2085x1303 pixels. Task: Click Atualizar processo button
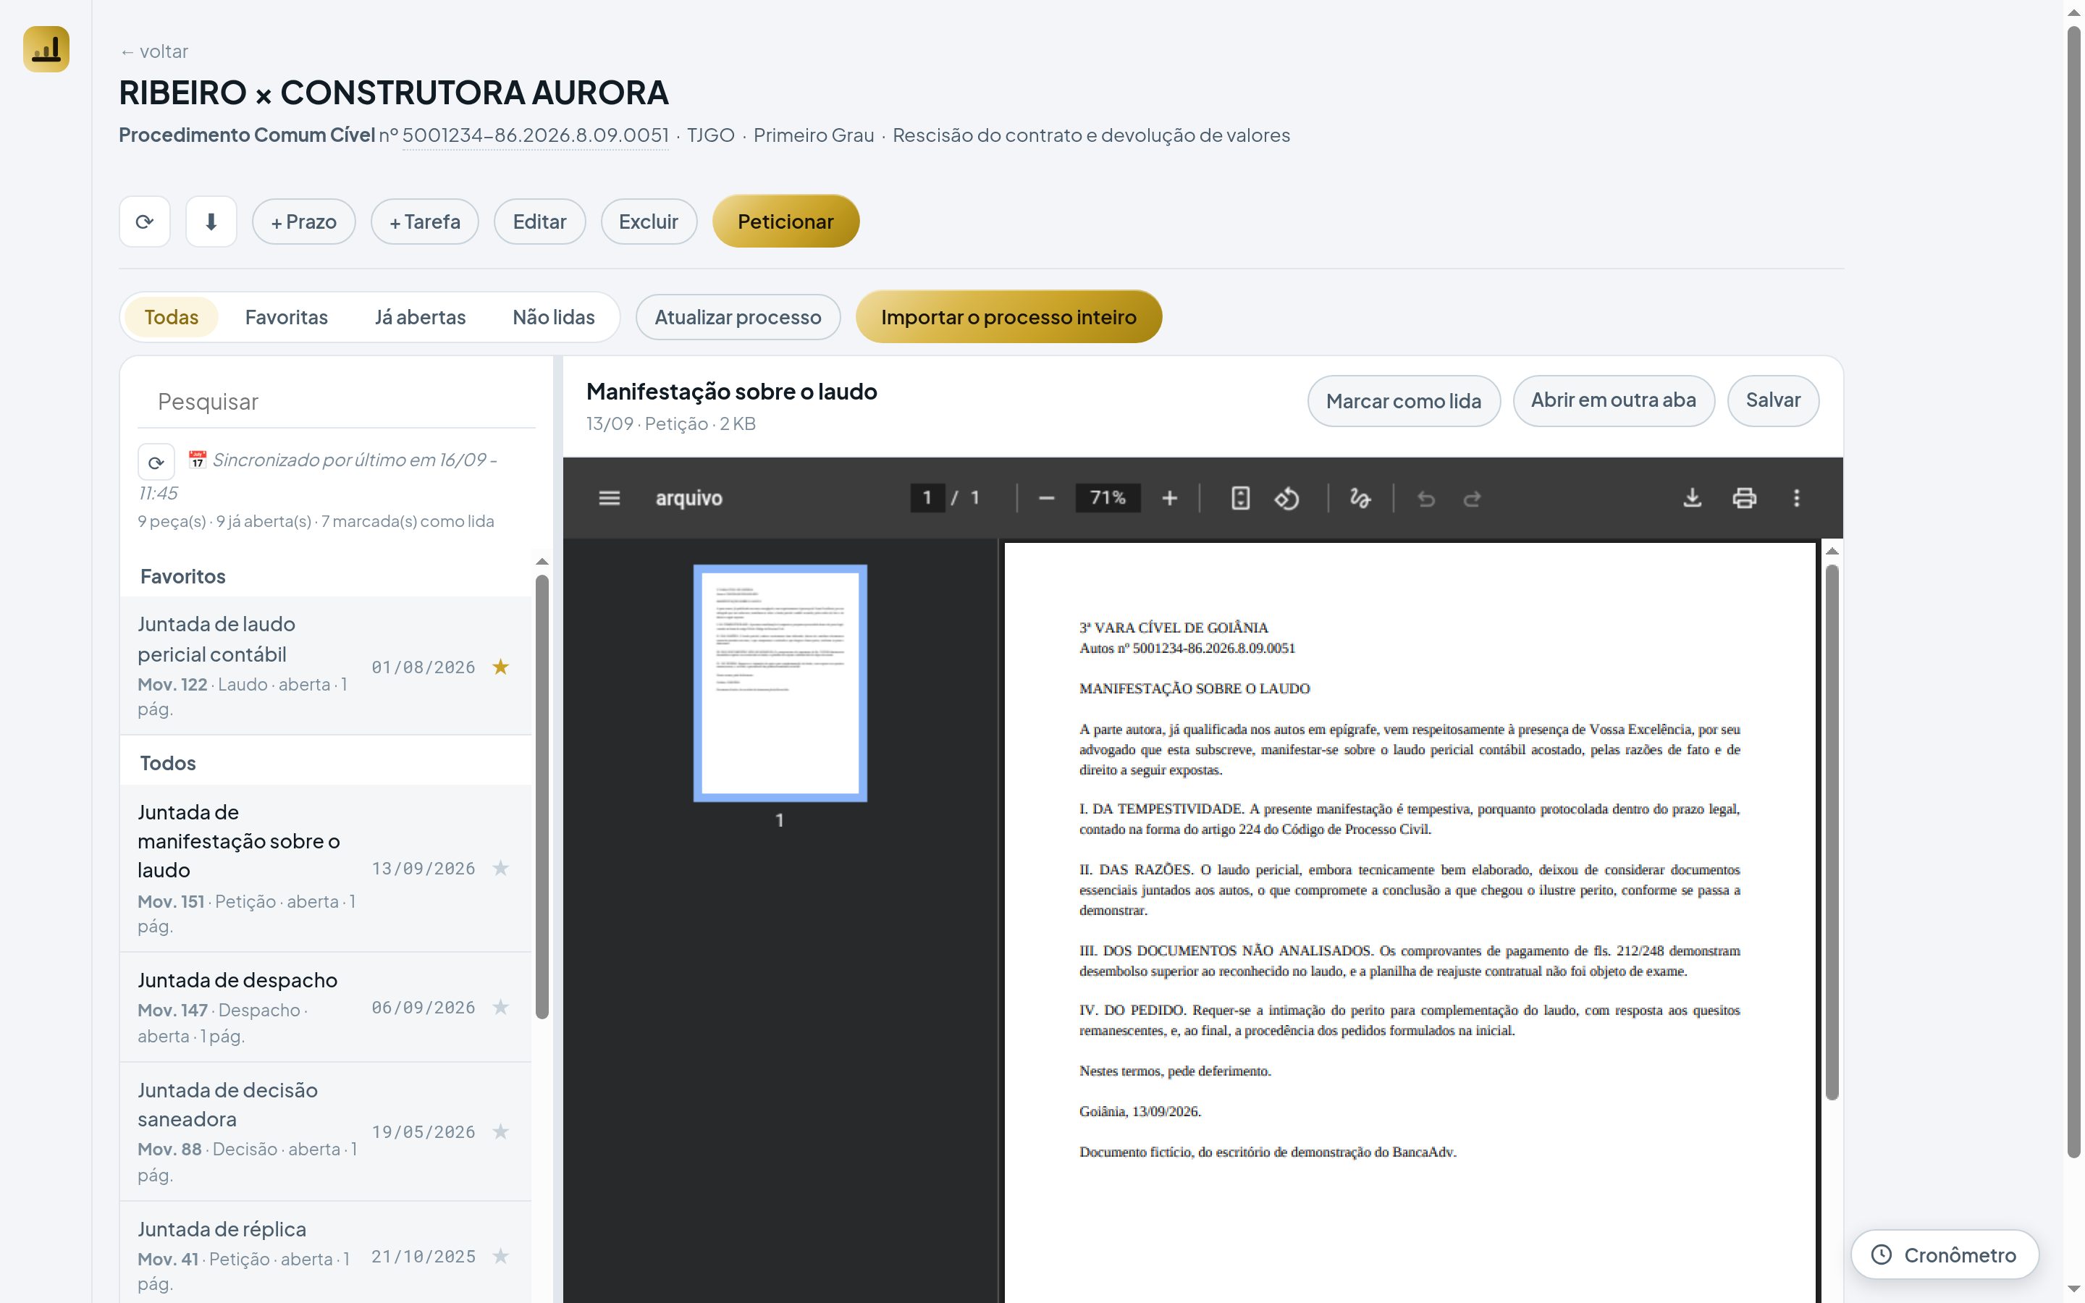click(738, 317)
